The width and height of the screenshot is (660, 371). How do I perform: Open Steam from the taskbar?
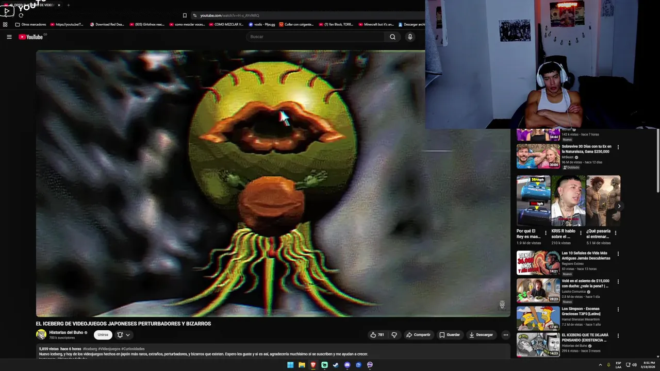pyautogui.click(x=336, y=365)
